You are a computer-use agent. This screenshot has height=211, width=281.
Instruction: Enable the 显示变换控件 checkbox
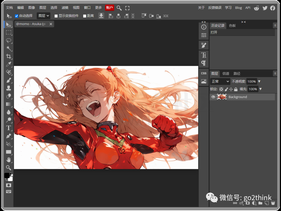[x=56, y=16]
